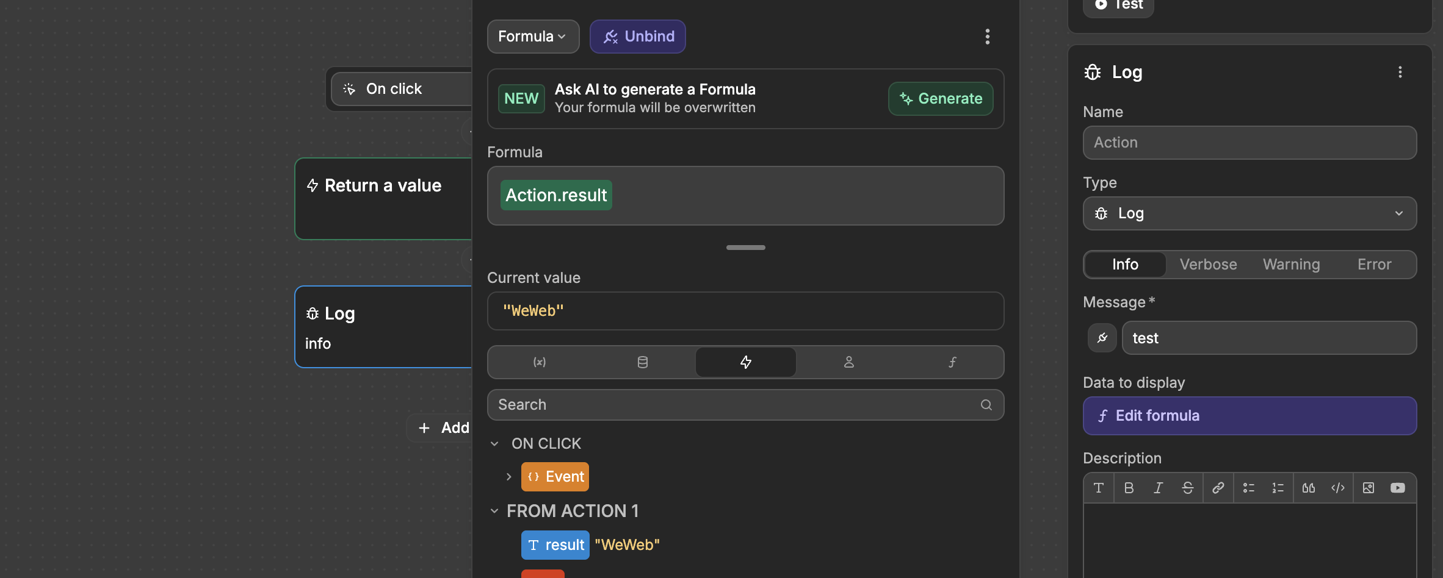Insert an image into the Description
Image resolution: width=1443 pixels, height=578 pixels.
tap(1369, 488)
